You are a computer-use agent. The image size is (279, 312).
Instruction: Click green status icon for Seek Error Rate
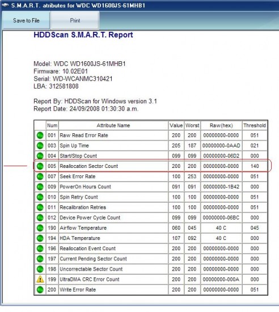pyautogui.click(x=40, y=176)
